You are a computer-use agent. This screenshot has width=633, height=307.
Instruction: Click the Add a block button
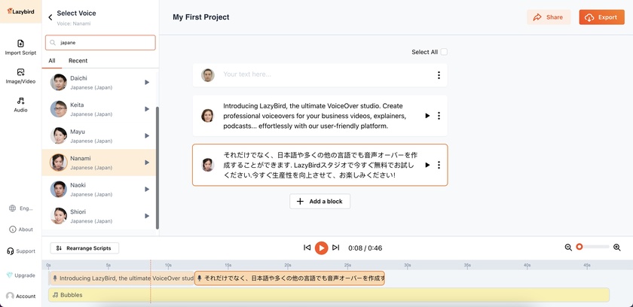(x=320, y=202)
